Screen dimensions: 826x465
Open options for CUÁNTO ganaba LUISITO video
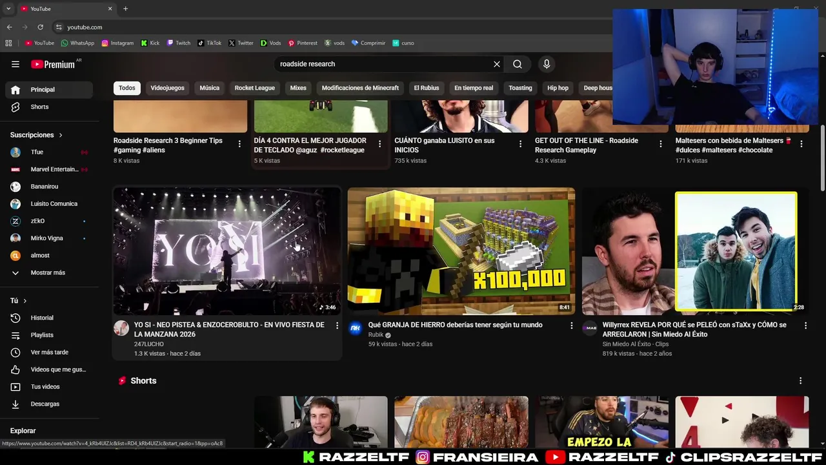520,144
